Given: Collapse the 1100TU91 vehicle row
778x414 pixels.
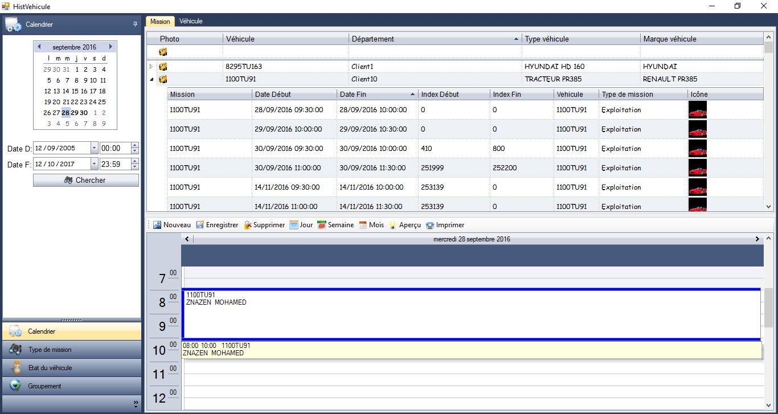Looking at the screenshot, I should point(151,79).
